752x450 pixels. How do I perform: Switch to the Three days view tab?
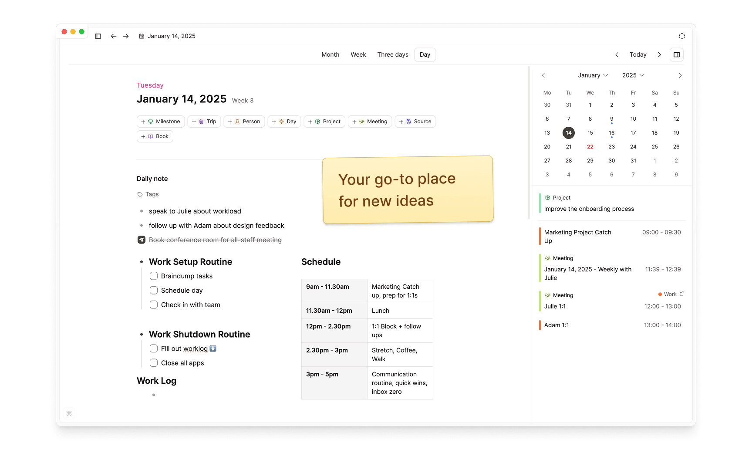point(392,55)
